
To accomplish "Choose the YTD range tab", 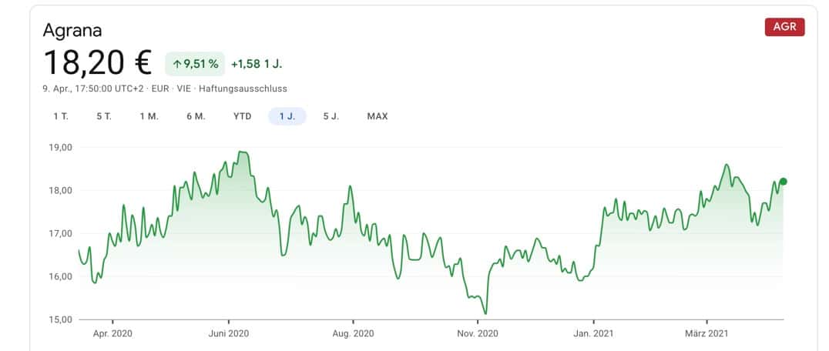I will 243,116.
